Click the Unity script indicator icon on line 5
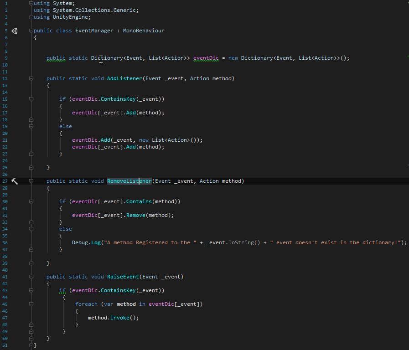 pos(14,31)
